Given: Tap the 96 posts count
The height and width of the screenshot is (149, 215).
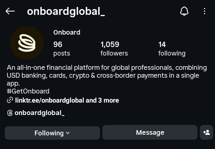Looking at the screenshot, I should point(61,49).
